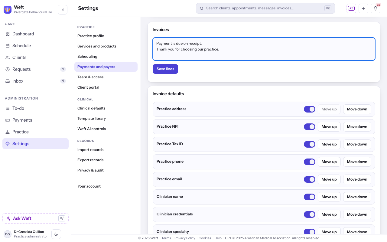This screenshot has width=387, height=242.
Task: Click the Practice bar chart icon
Action: [8, 132]
